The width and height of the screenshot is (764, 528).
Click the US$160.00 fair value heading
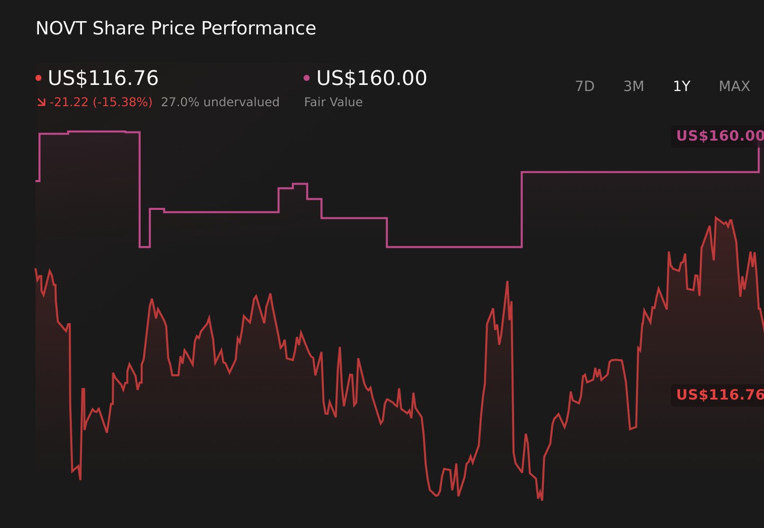pos(371,78)
